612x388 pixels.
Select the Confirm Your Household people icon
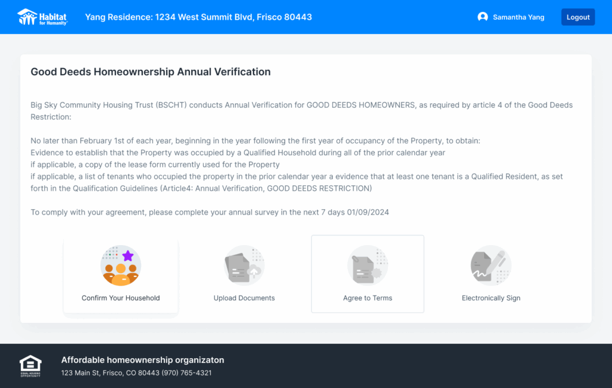tap(121, 265)
